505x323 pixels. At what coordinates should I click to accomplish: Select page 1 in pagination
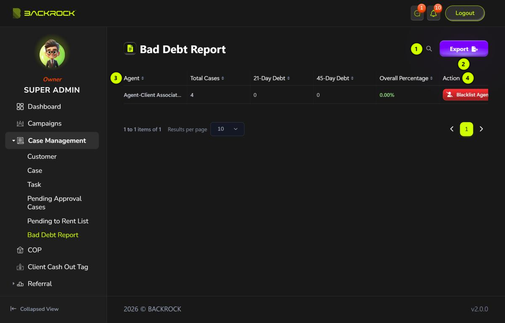point(466,129)
